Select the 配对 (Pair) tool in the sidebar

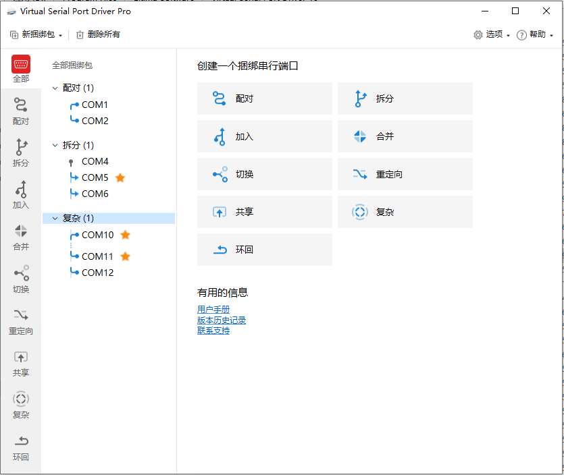(x=20, y=113)
